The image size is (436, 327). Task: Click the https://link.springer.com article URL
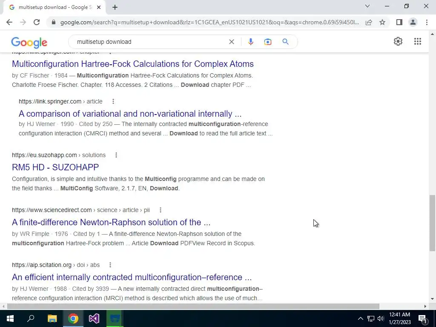point(60,101)
